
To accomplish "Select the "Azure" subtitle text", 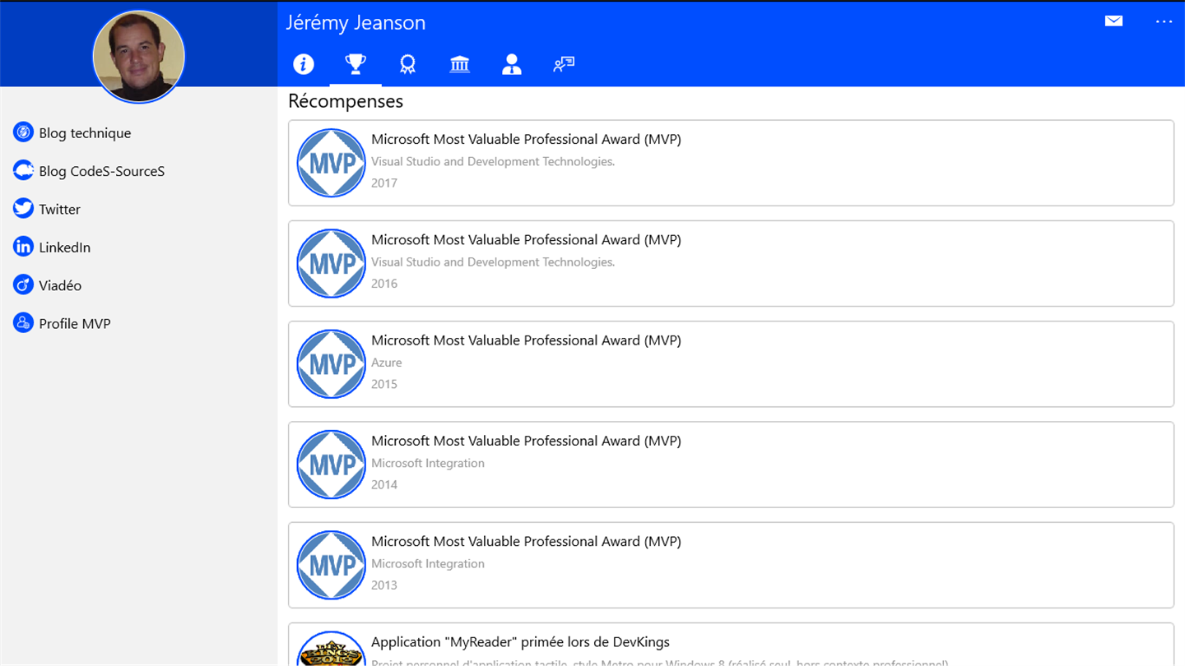I will [x=387, y=363].
